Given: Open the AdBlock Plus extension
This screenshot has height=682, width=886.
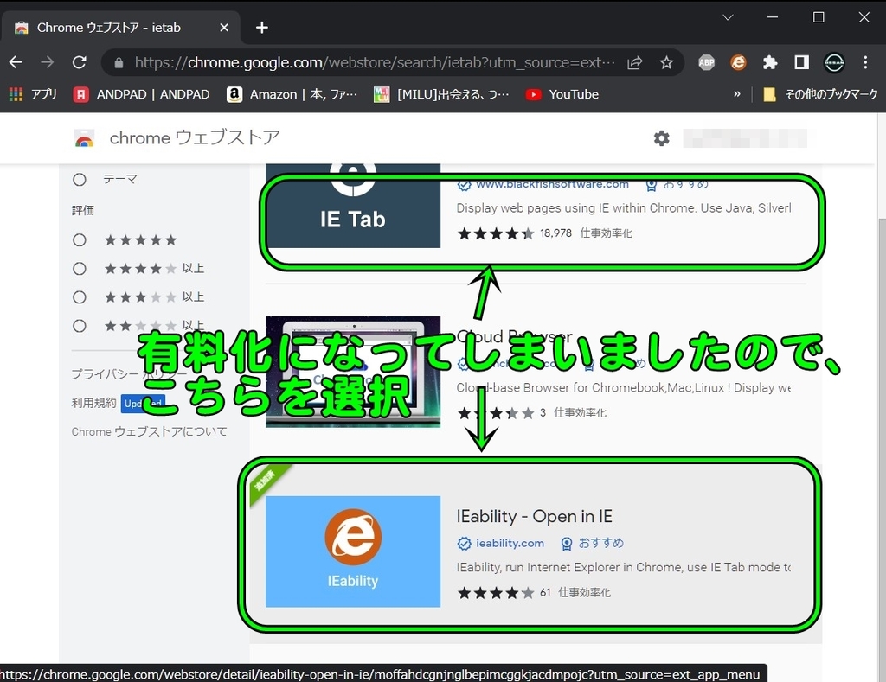Looking at the screenshot, I should point(706,62).
